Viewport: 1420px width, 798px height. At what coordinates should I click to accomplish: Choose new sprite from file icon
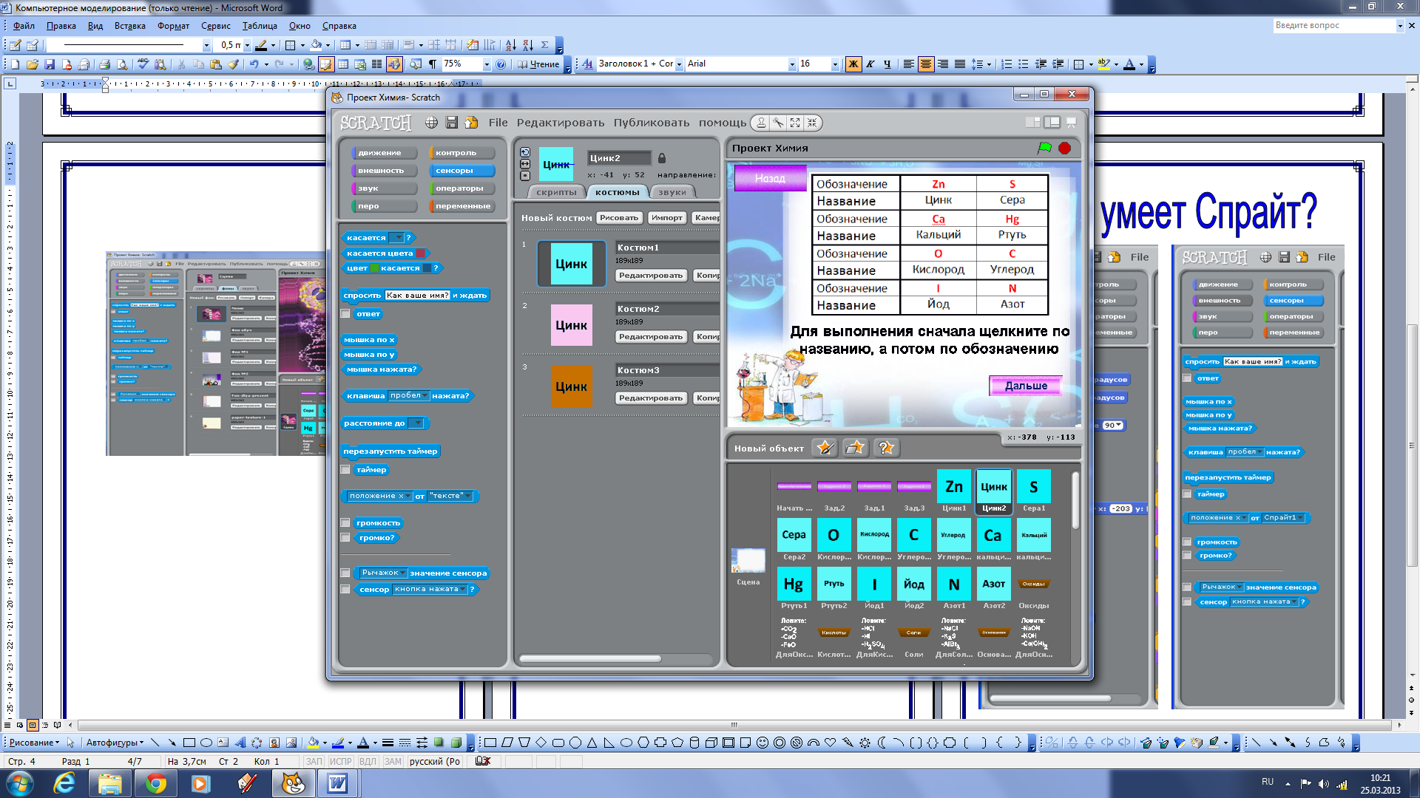(856, 448)
